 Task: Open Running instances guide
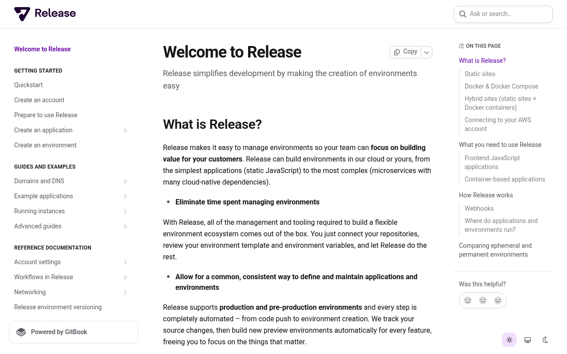[39, 211]
